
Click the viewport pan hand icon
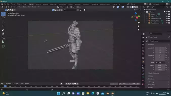(x=139, y=26)
